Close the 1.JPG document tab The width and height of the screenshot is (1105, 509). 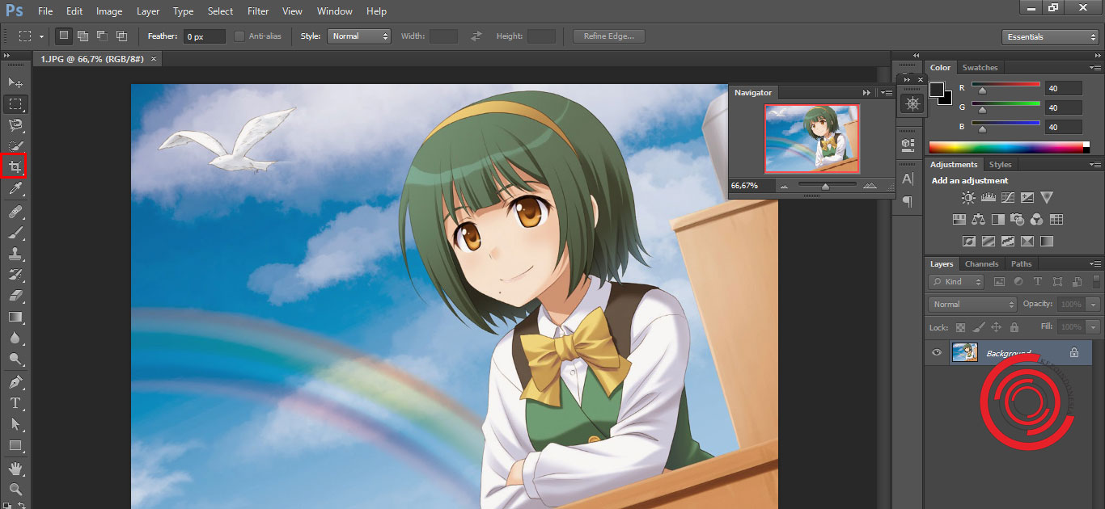(154, 58)
